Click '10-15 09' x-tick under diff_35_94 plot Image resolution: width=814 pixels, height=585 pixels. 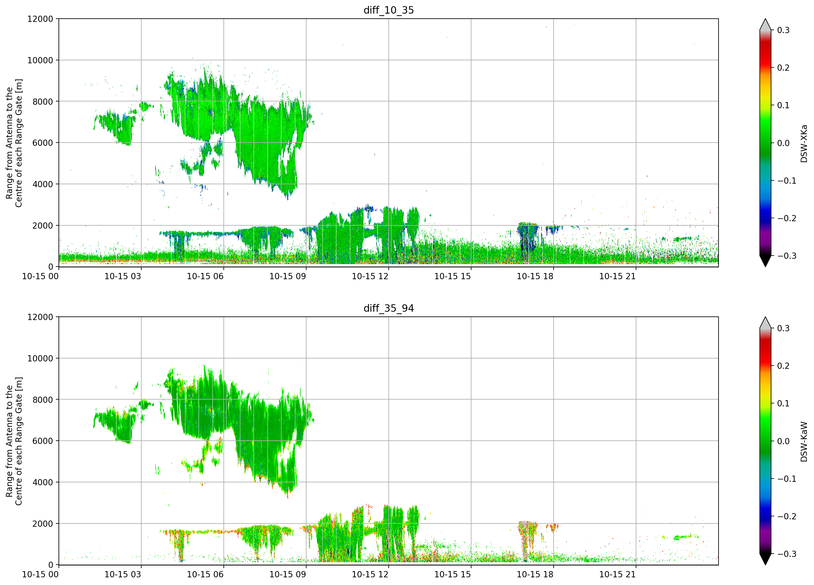pyautogui.click(x=288, y=574)
